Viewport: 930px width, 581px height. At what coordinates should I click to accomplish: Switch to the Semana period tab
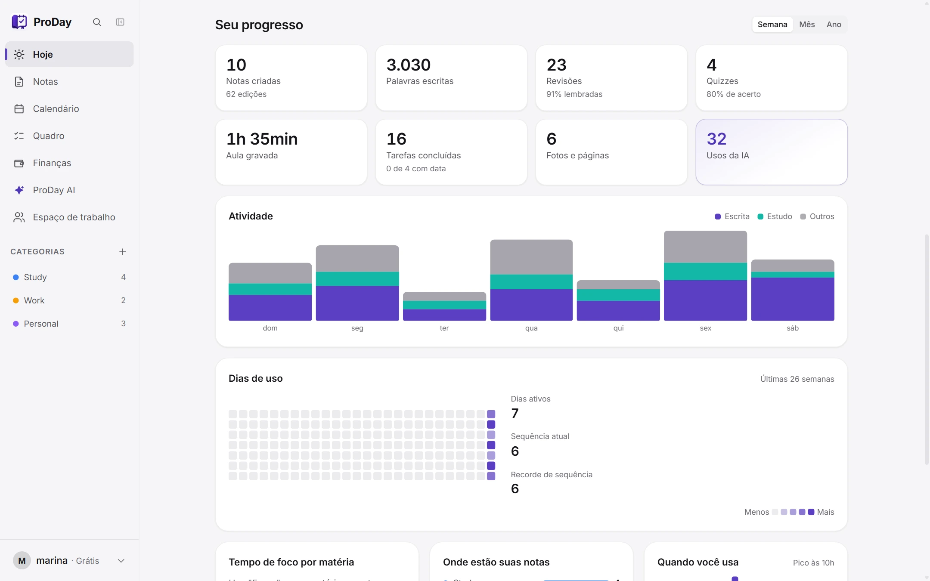point(772,25)
